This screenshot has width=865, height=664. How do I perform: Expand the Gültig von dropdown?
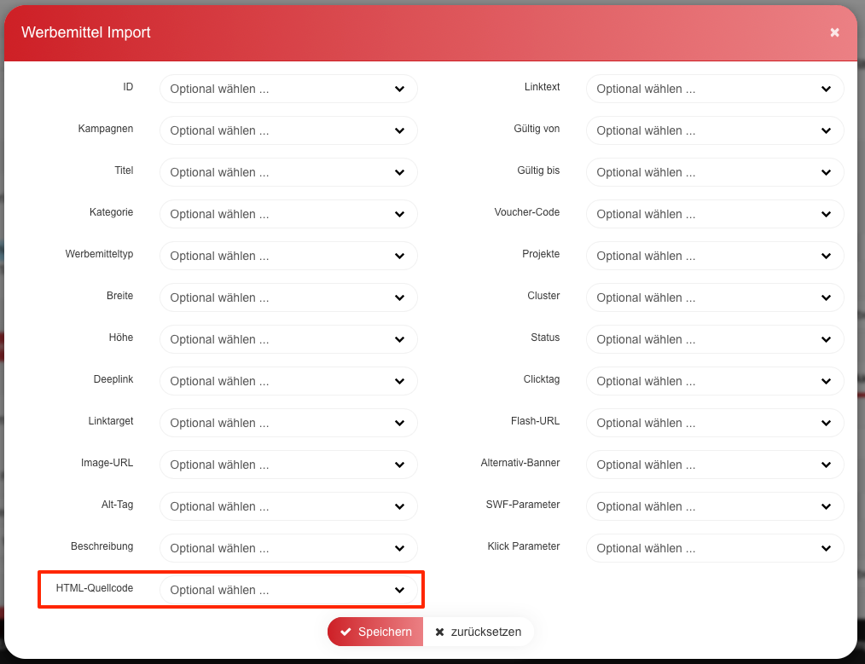coord(715,130)
